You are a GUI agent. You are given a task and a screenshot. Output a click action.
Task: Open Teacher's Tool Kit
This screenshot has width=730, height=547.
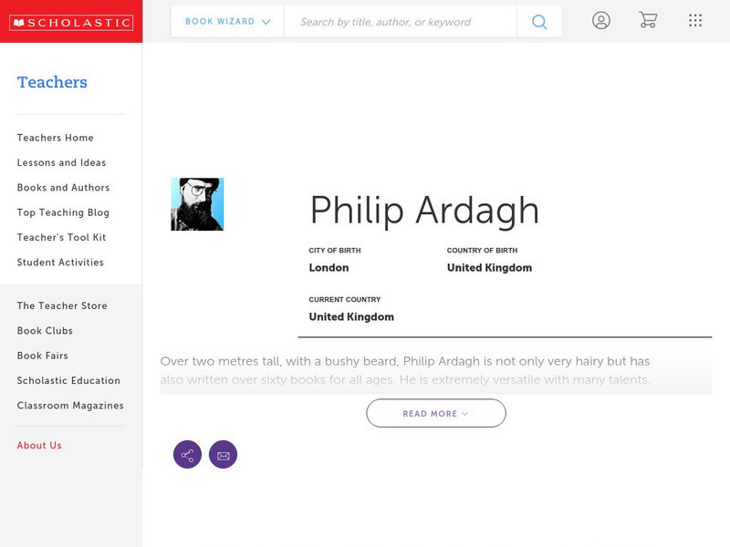click(x=61, y=237)
